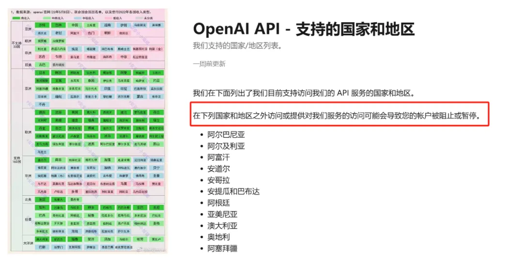Image resolution: width=523 pixels, height=260 pixels.
Task: Click the 高收入 dark green legend swatch
Action: [16, 18]
